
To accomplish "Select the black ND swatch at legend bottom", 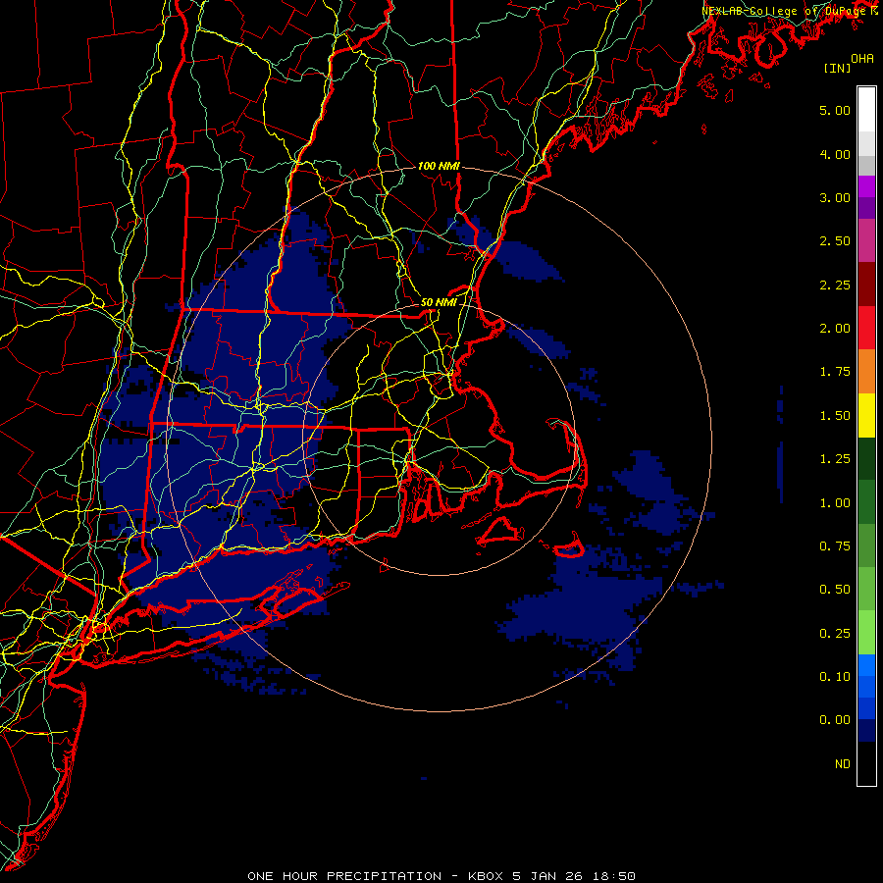I will point(866,763).
